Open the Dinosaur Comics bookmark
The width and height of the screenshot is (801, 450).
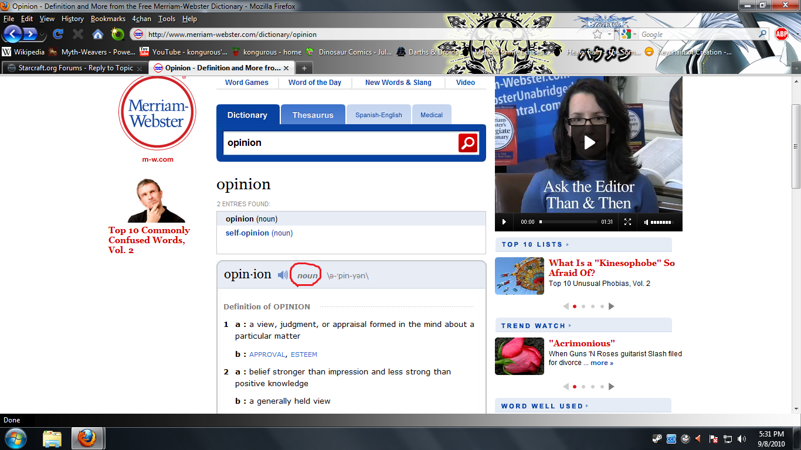tap(348, 52)
